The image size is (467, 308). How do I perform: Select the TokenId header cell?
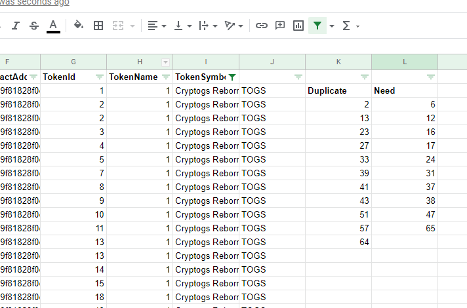(x=73, y=77)
